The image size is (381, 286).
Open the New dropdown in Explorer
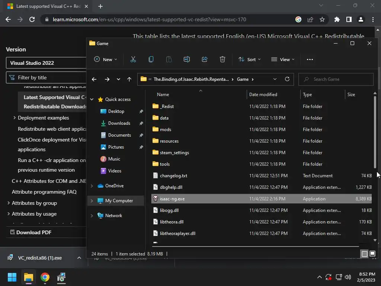coord(105,59)
